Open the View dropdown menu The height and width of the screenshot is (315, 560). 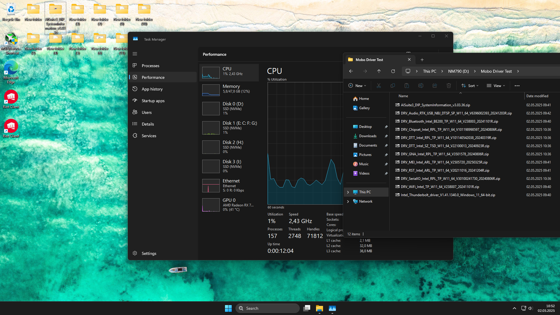coord(496,86)
